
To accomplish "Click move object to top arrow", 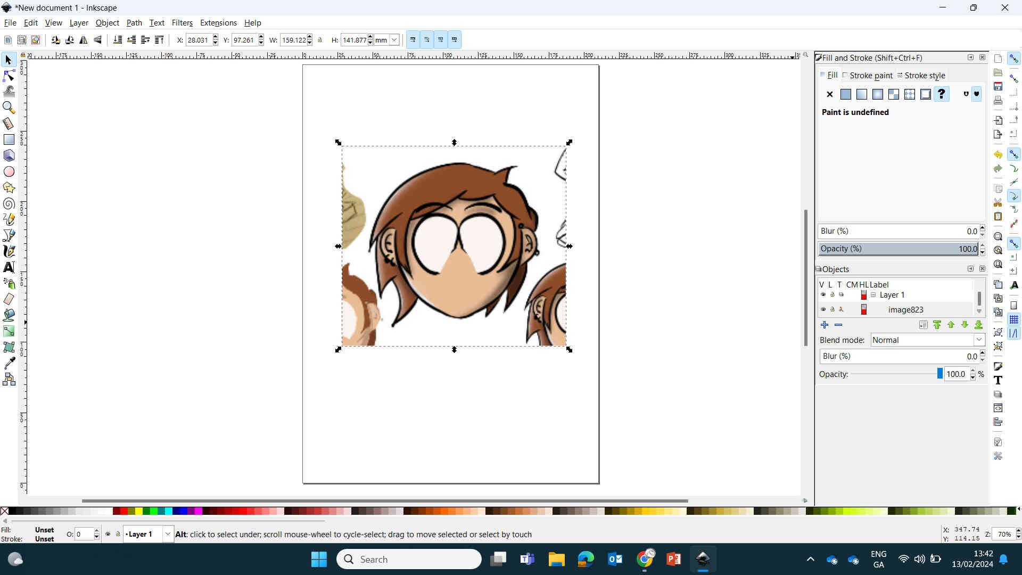I will tap(937, 325).
